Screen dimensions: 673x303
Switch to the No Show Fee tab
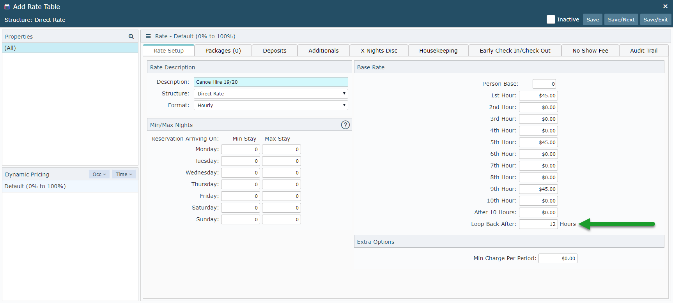[590, 51]
